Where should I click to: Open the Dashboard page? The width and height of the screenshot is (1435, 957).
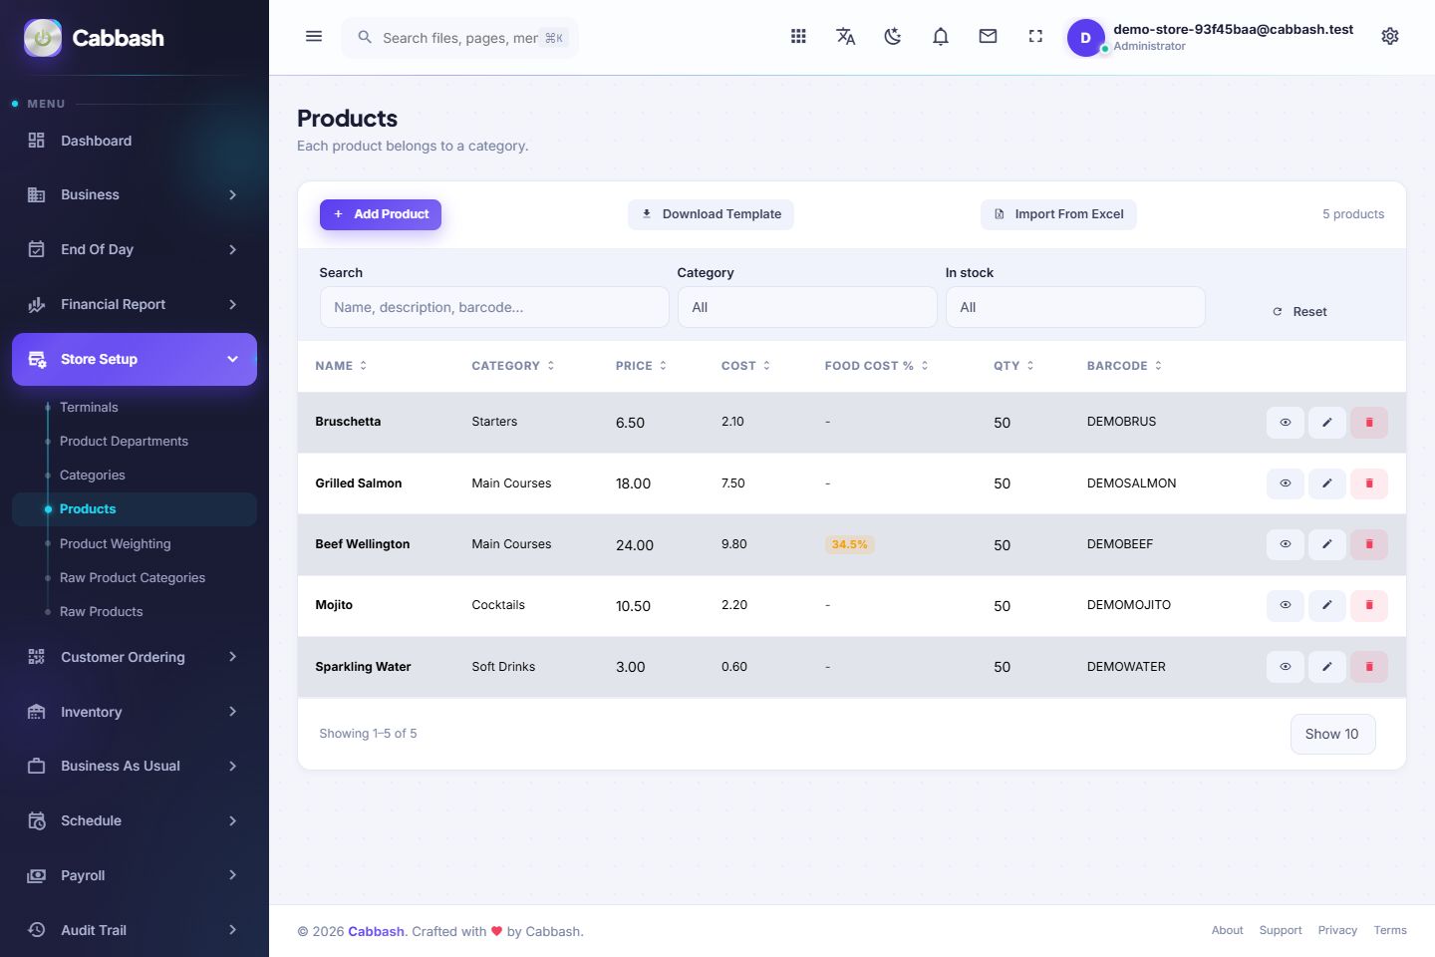[x=135, y=141]
